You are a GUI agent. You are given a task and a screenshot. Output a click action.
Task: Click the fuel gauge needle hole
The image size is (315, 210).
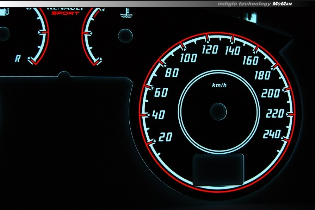tap(4, 34)
